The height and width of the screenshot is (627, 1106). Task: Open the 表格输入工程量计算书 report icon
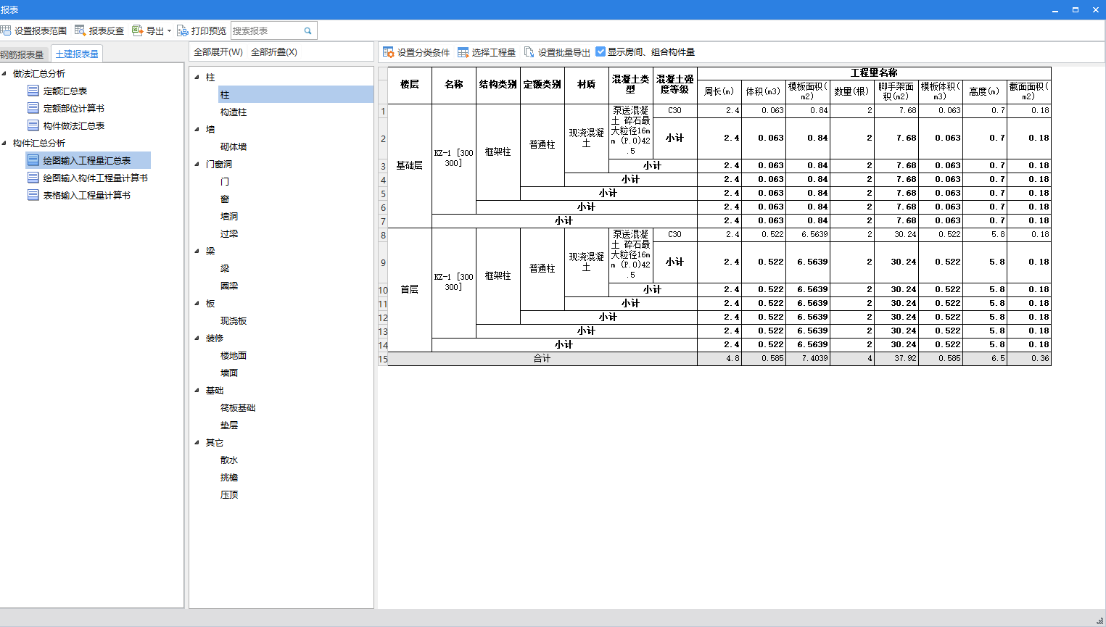(x=33, y=195)
